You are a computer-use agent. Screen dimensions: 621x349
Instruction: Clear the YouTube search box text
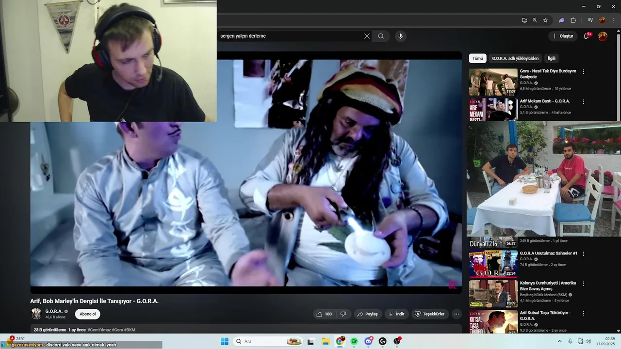(367, 36)
